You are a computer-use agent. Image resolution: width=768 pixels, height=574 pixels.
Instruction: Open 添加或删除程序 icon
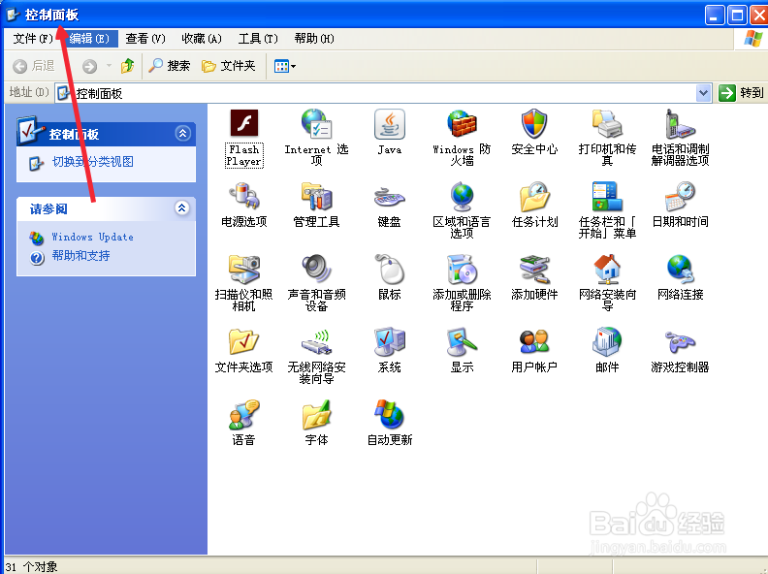tap(462, 269)
